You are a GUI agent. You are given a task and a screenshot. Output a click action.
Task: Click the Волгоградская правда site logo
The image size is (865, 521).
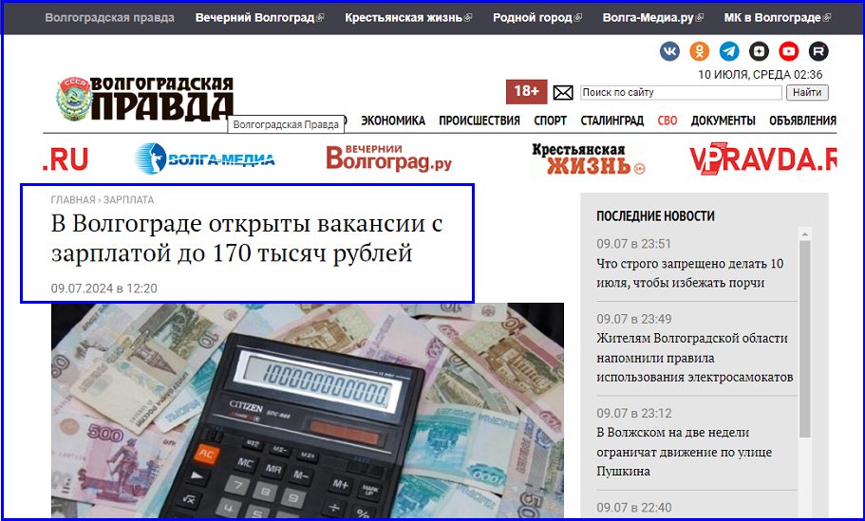pyautogui.click(x=145, y=99)
